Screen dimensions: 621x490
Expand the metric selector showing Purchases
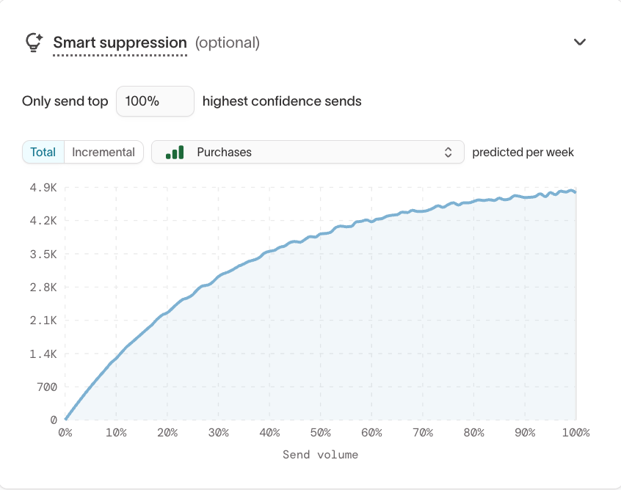(x=308, y=152)
